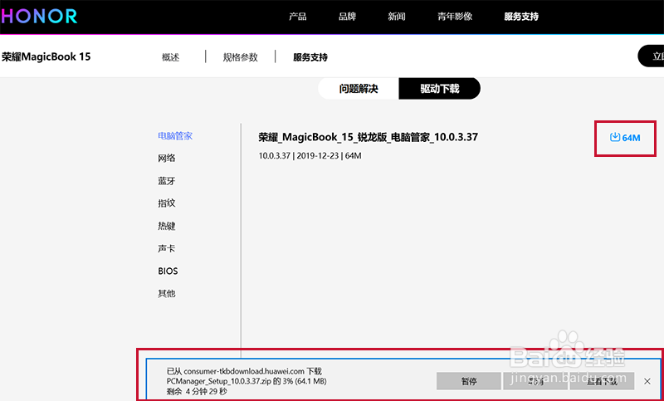Open the 新闻 menu
The height and width of the screenshot is (401, 664).
pos(397,17)
